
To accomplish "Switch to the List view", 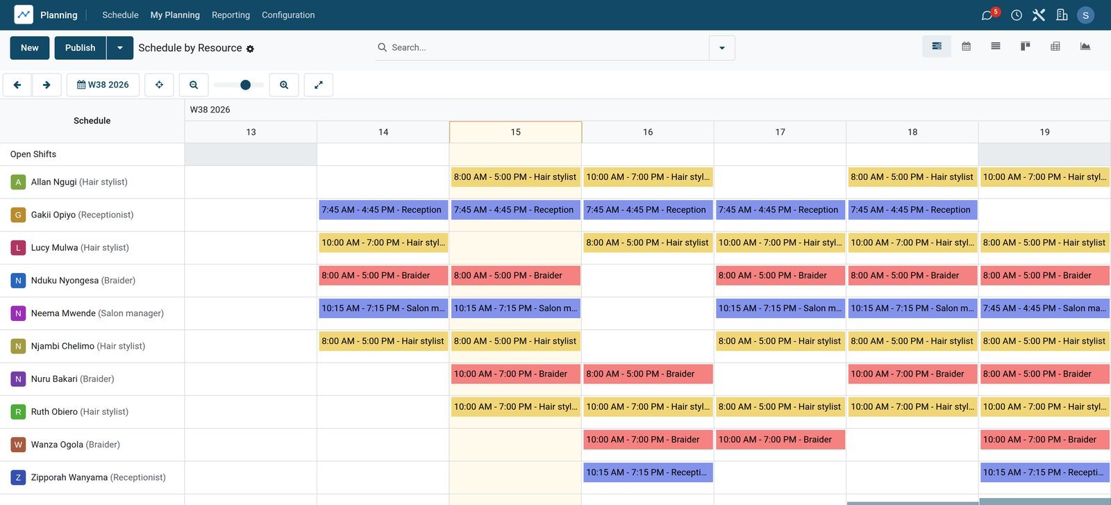I will pos(996,47).
